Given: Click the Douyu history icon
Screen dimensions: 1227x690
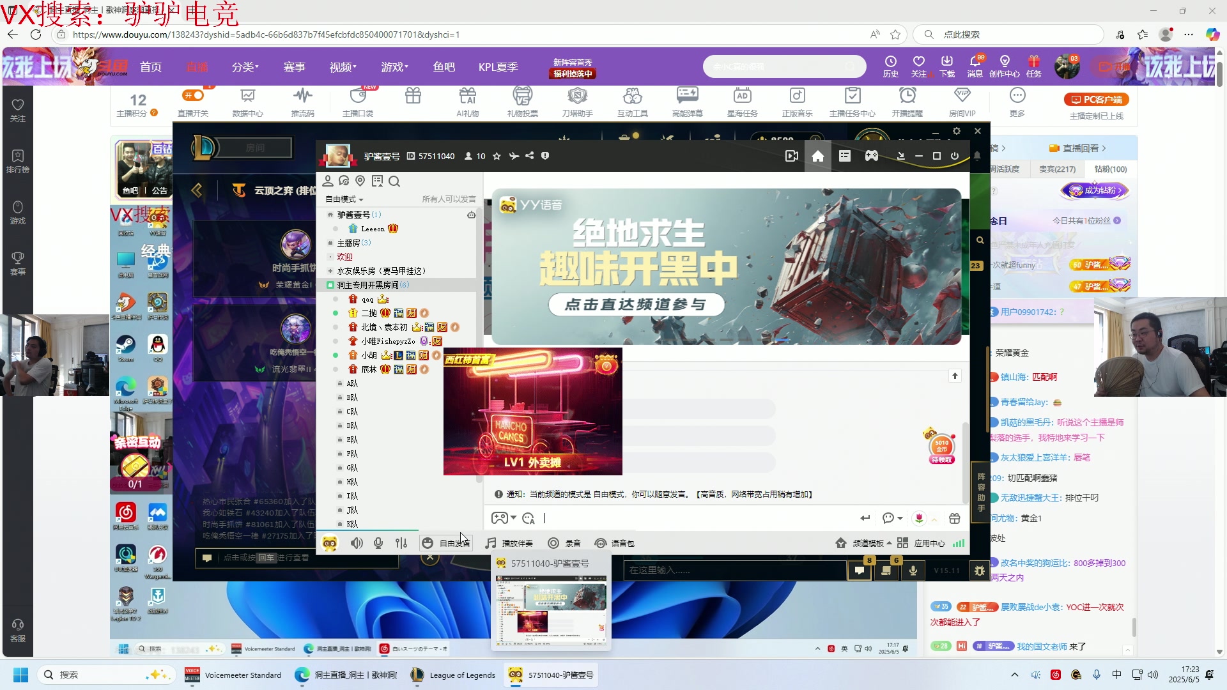Looking at the screenshot, I should coord(890,66).
